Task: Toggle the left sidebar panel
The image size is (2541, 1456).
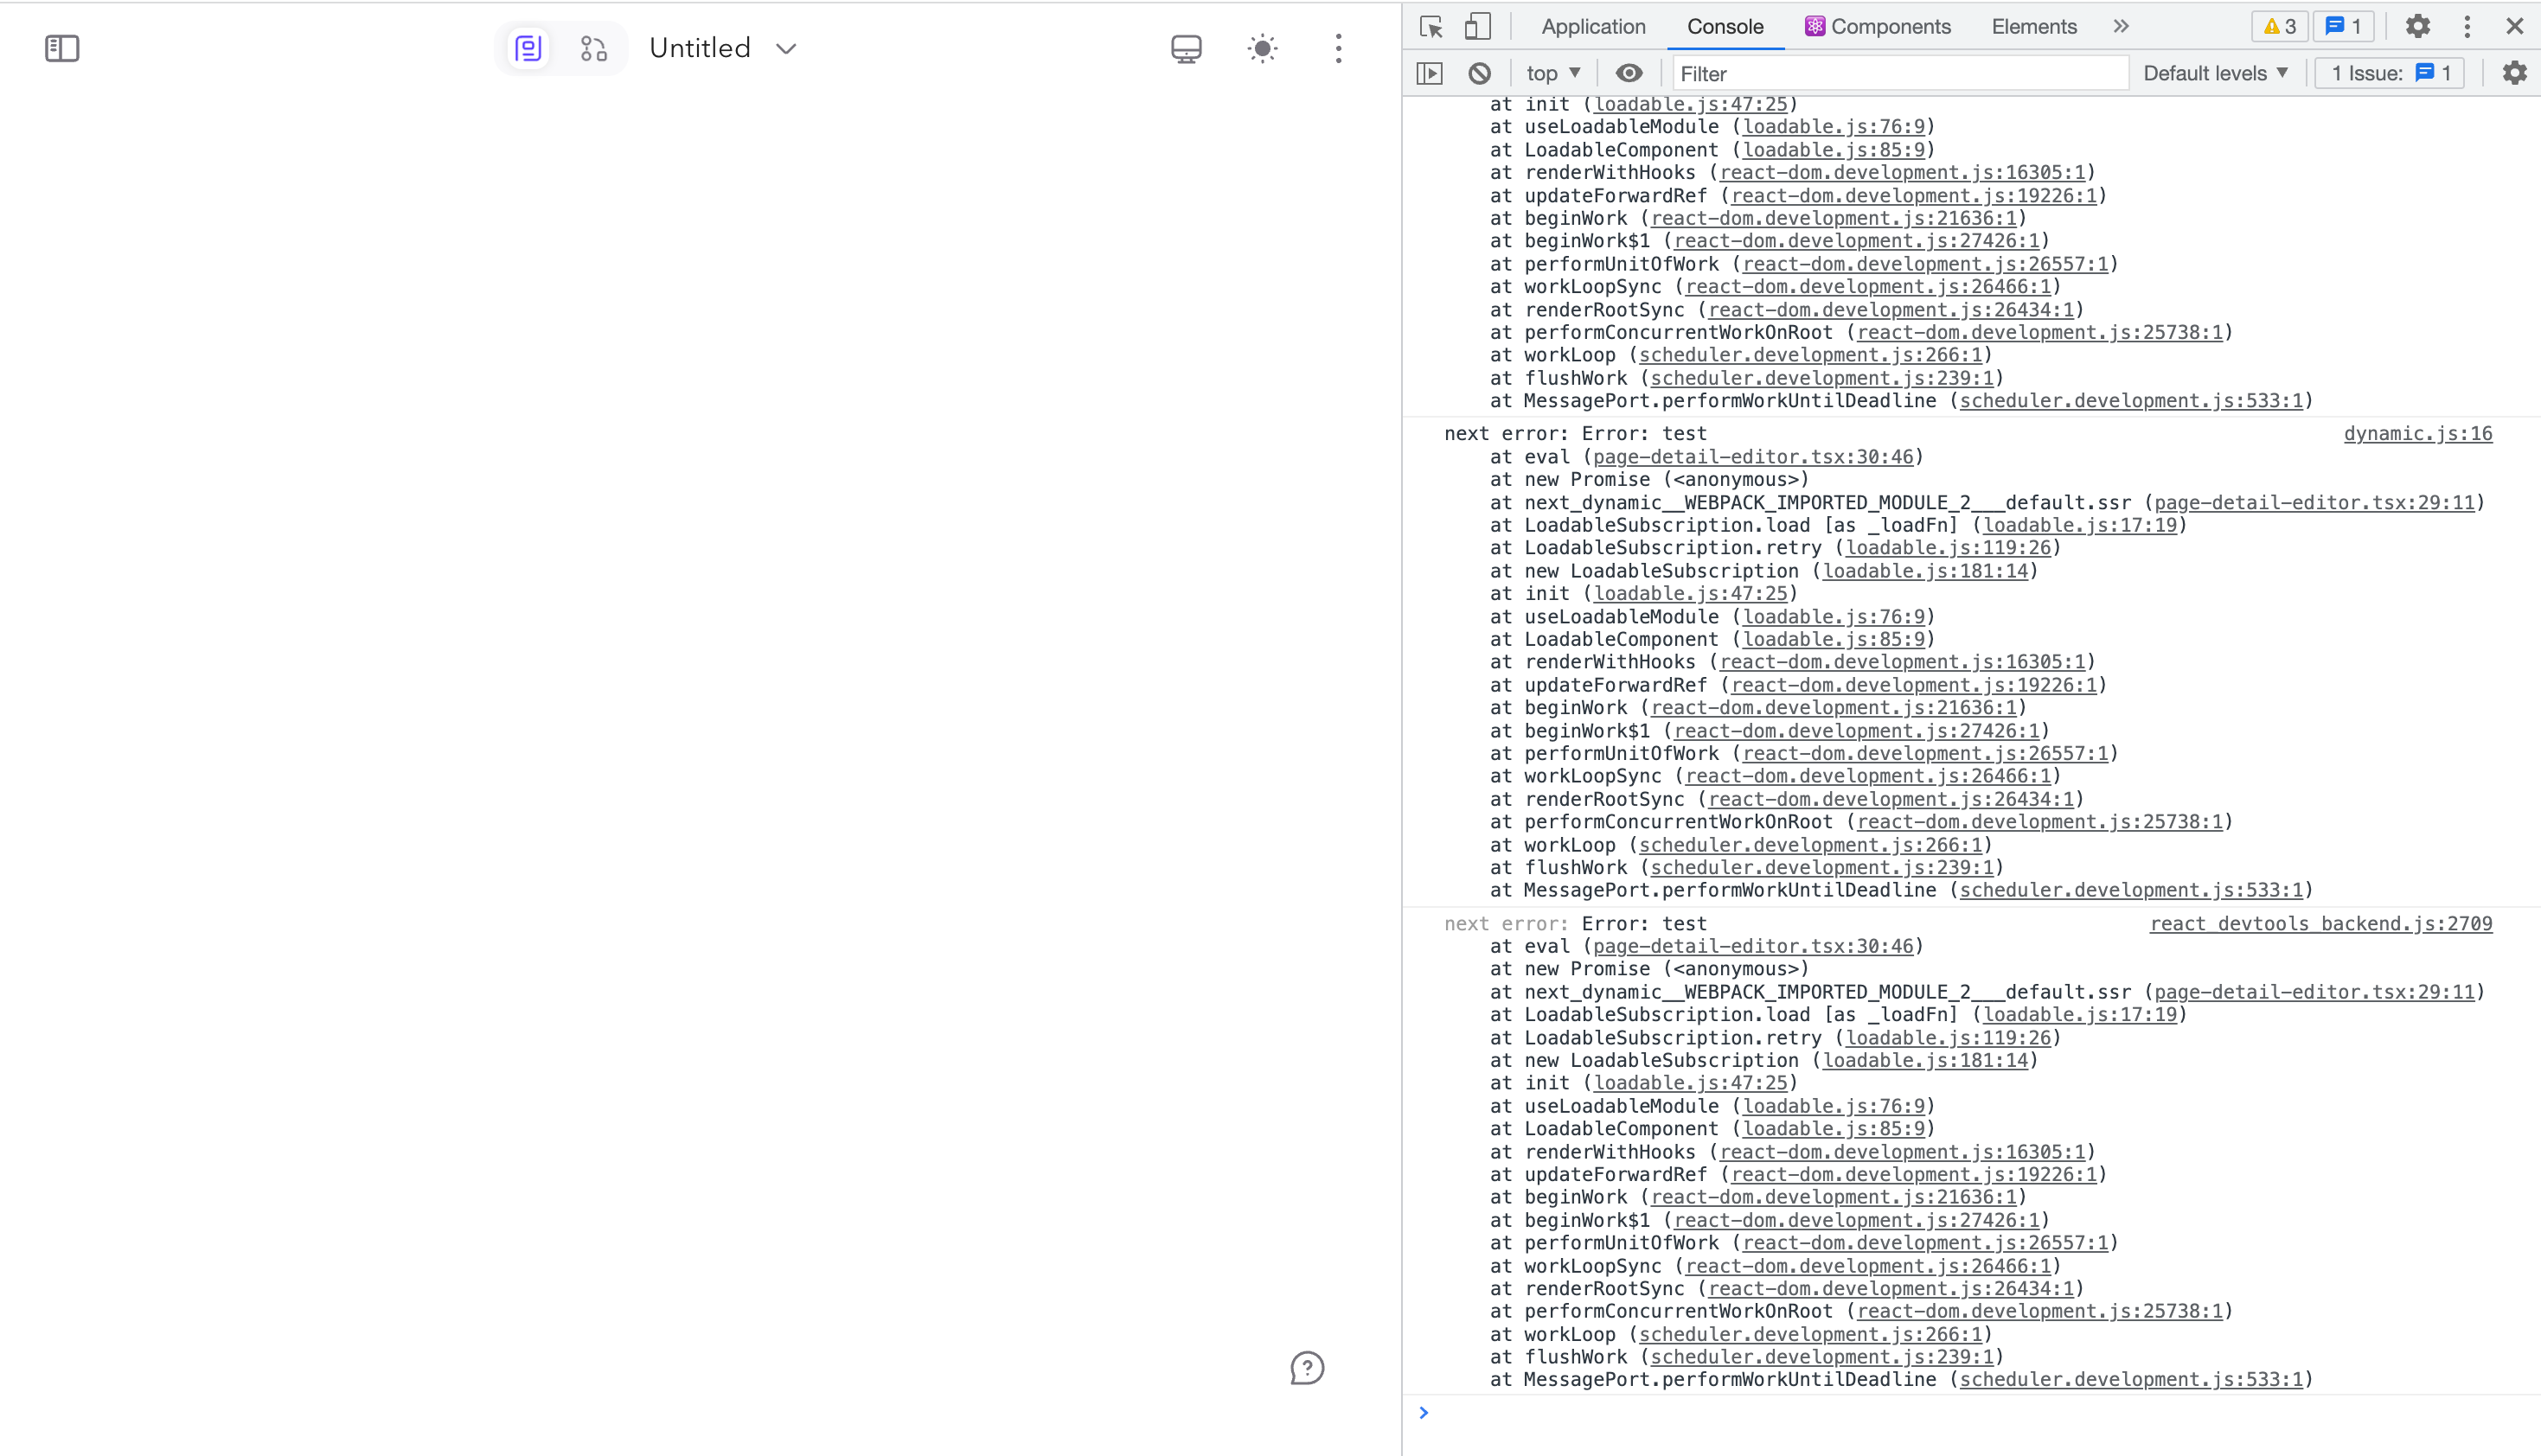Action: 62,47
